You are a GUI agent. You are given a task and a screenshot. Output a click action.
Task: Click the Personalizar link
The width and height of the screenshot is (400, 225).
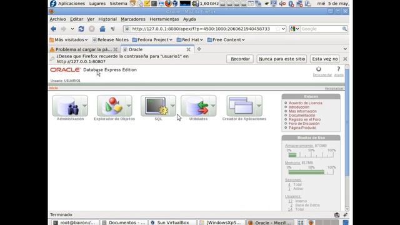334,89
